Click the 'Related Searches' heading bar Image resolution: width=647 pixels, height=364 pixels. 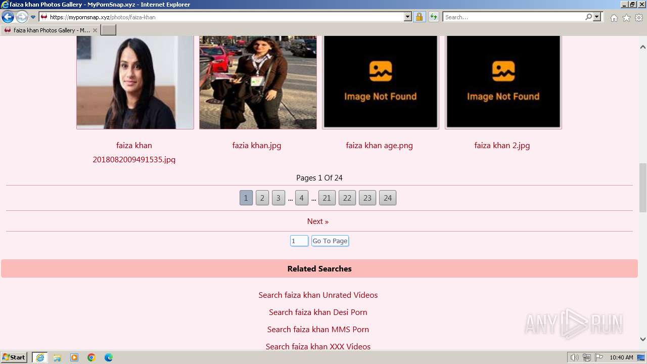pos(319,268)
